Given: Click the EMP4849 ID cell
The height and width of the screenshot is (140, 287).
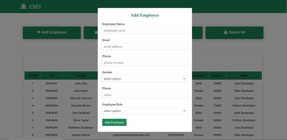Looking at the screenshot, I should [x=52, y=128].
